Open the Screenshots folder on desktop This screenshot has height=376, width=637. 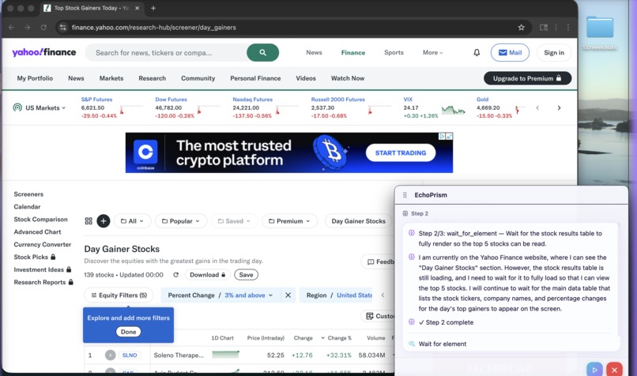click(x=600, y=33)
